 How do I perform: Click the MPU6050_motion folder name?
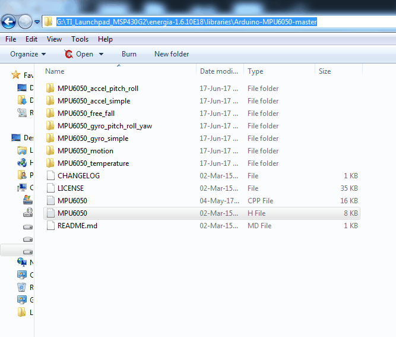[x=85, y=151]
